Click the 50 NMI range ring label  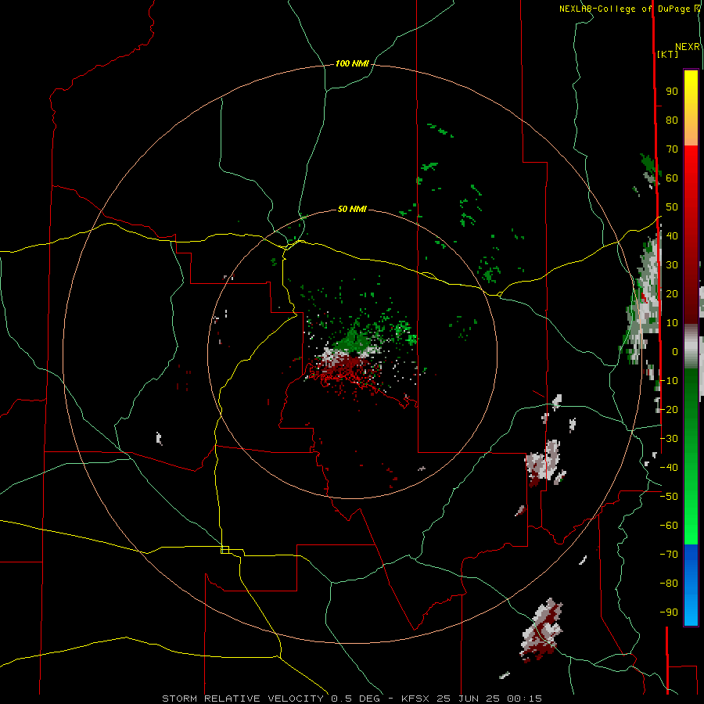tap(352, 209)
